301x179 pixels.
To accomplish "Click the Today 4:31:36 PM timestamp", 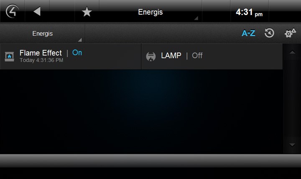I will point(41,60).
